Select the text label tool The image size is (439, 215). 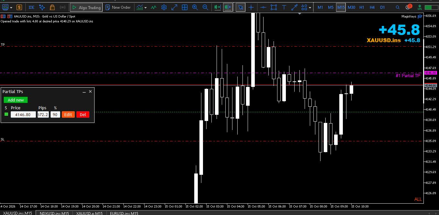coord(284,7)
